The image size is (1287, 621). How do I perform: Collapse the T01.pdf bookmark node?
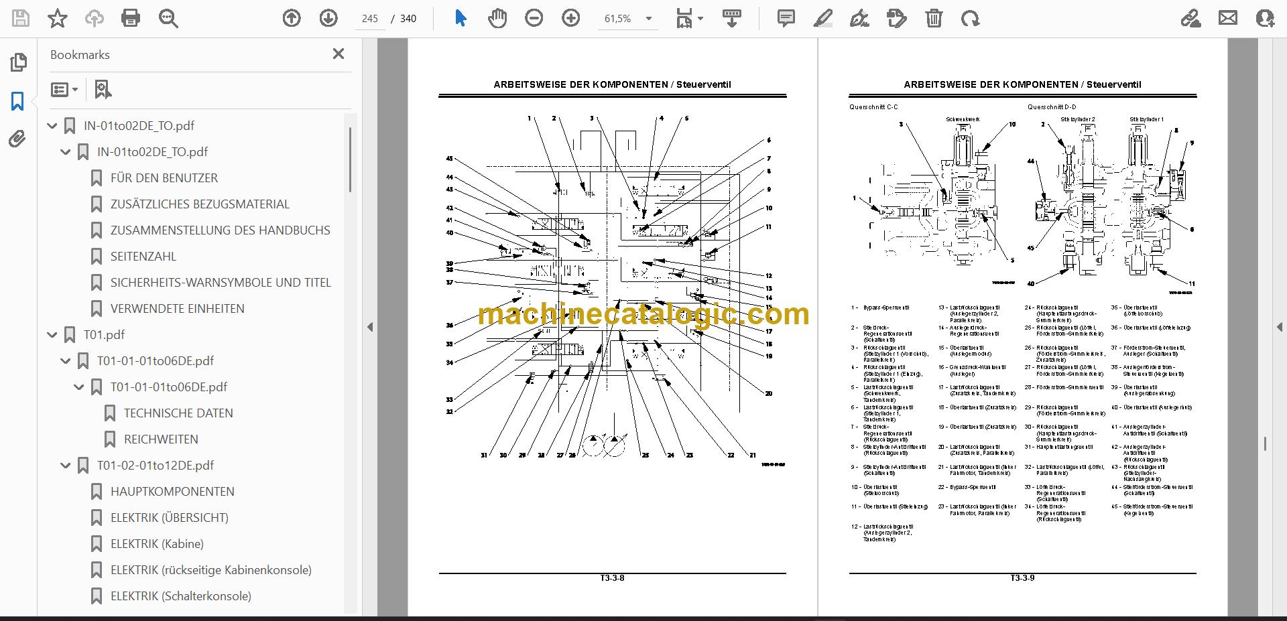point(52,334)
